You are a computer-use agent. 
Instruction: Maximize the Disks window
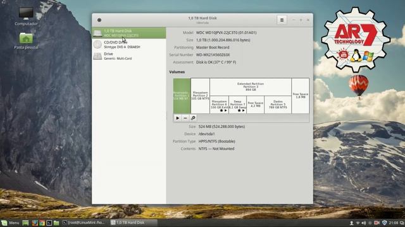pyautogui.click(x=301, y=20)
